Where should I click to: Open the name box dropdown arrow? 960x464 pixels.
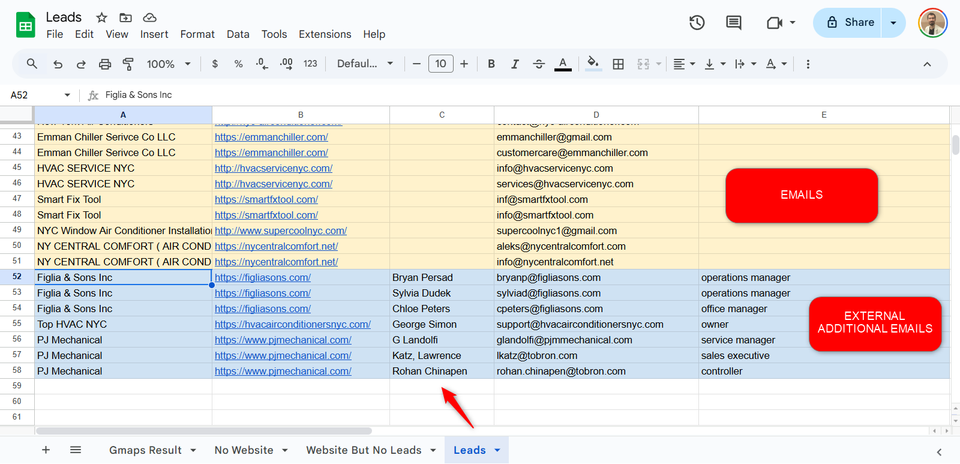tap(67, 95)
